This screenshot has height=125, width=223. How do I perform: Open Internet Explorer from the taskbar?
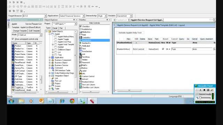coord(62,101)
